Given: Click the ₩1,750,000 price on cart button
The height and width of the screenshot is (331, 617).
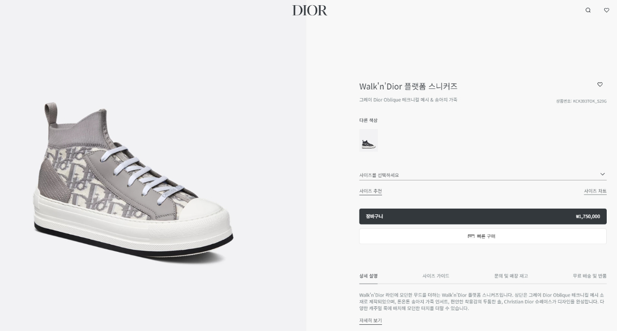Looking at the screenshot, I should tap(588, 216).
